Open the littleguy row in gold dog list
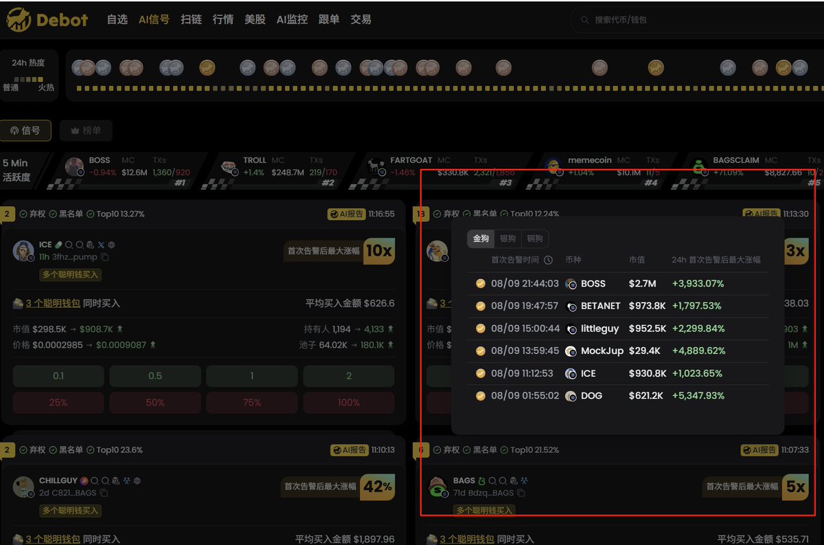Viewport: 824px width, 545px height. click(x=617, y=329)
